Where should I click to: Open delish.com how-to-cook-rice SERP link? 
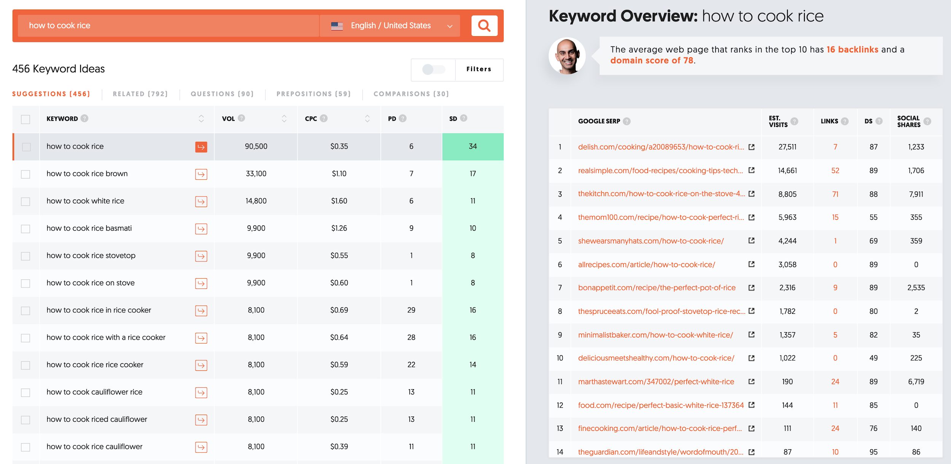pyautogui.click(x=661, y=147)
